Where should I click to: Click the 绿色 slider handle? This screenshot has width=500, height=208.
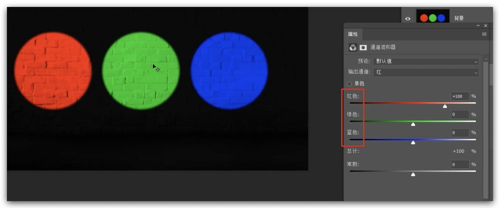[x=413, y=124]
